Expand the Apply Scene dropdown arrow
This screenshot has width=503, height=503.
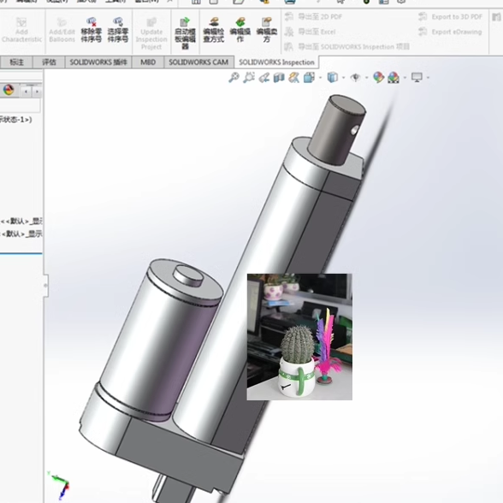(x=405, y=78)
